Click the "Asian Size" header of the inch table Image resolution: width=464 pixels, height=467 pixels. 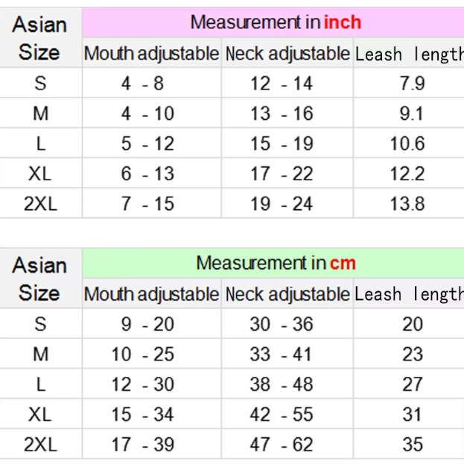tap(39, 38)
